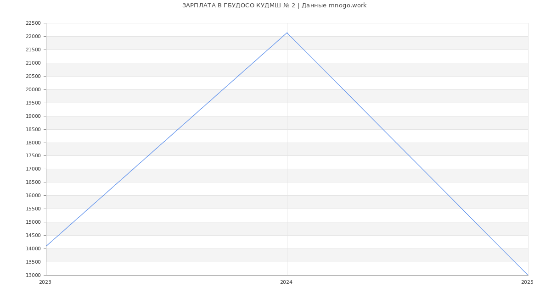
Task: Click the 18500 y-axis label
Action: (x=33, y=130)
